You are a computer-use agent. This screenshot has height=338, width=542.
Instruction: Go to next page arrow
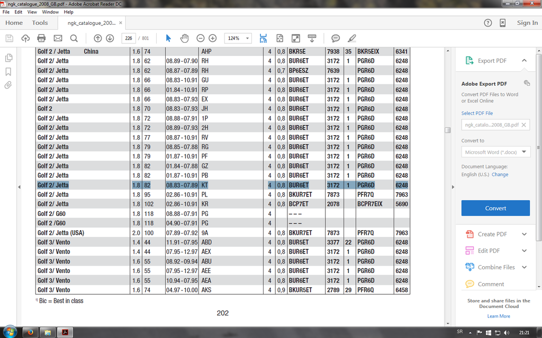point(110,38)
